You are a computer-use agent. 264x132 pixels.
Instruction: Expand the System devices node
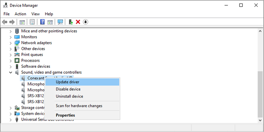11,114
